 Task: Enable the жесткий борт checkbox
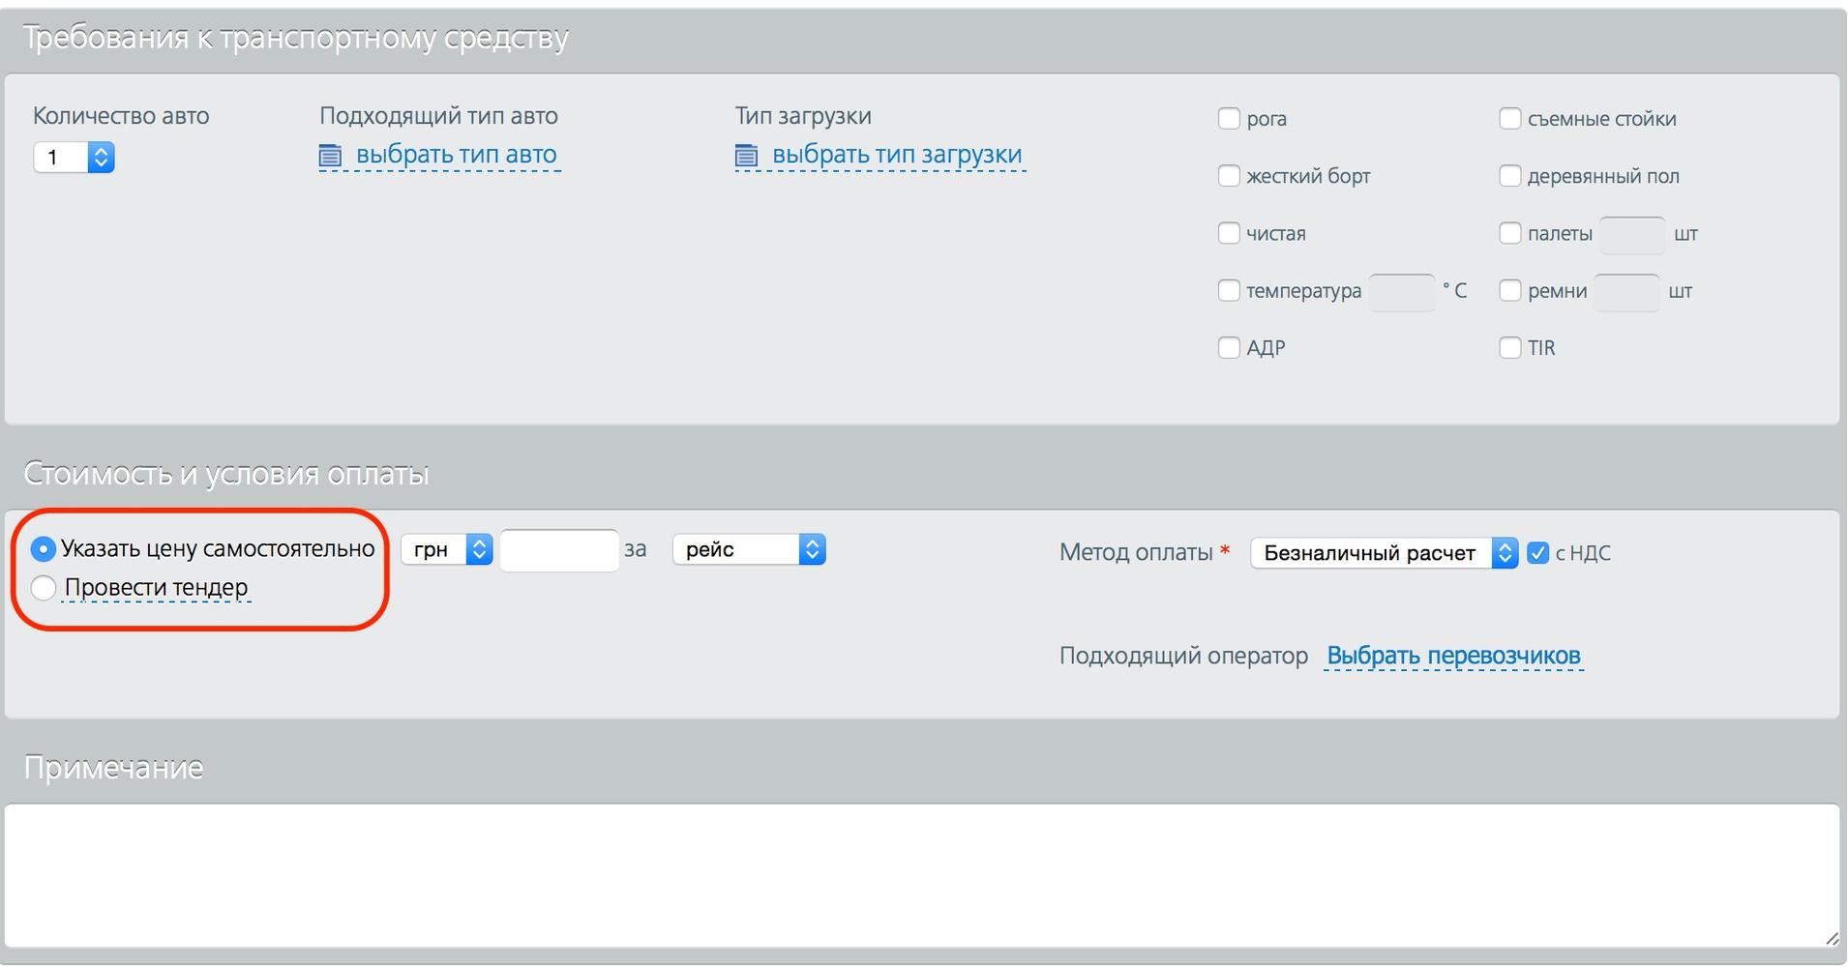click(x=1229, y=176)
